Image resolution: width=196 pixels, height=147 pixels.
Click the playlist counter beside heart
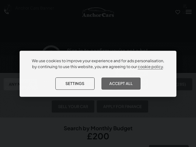[x=184, y=13]
